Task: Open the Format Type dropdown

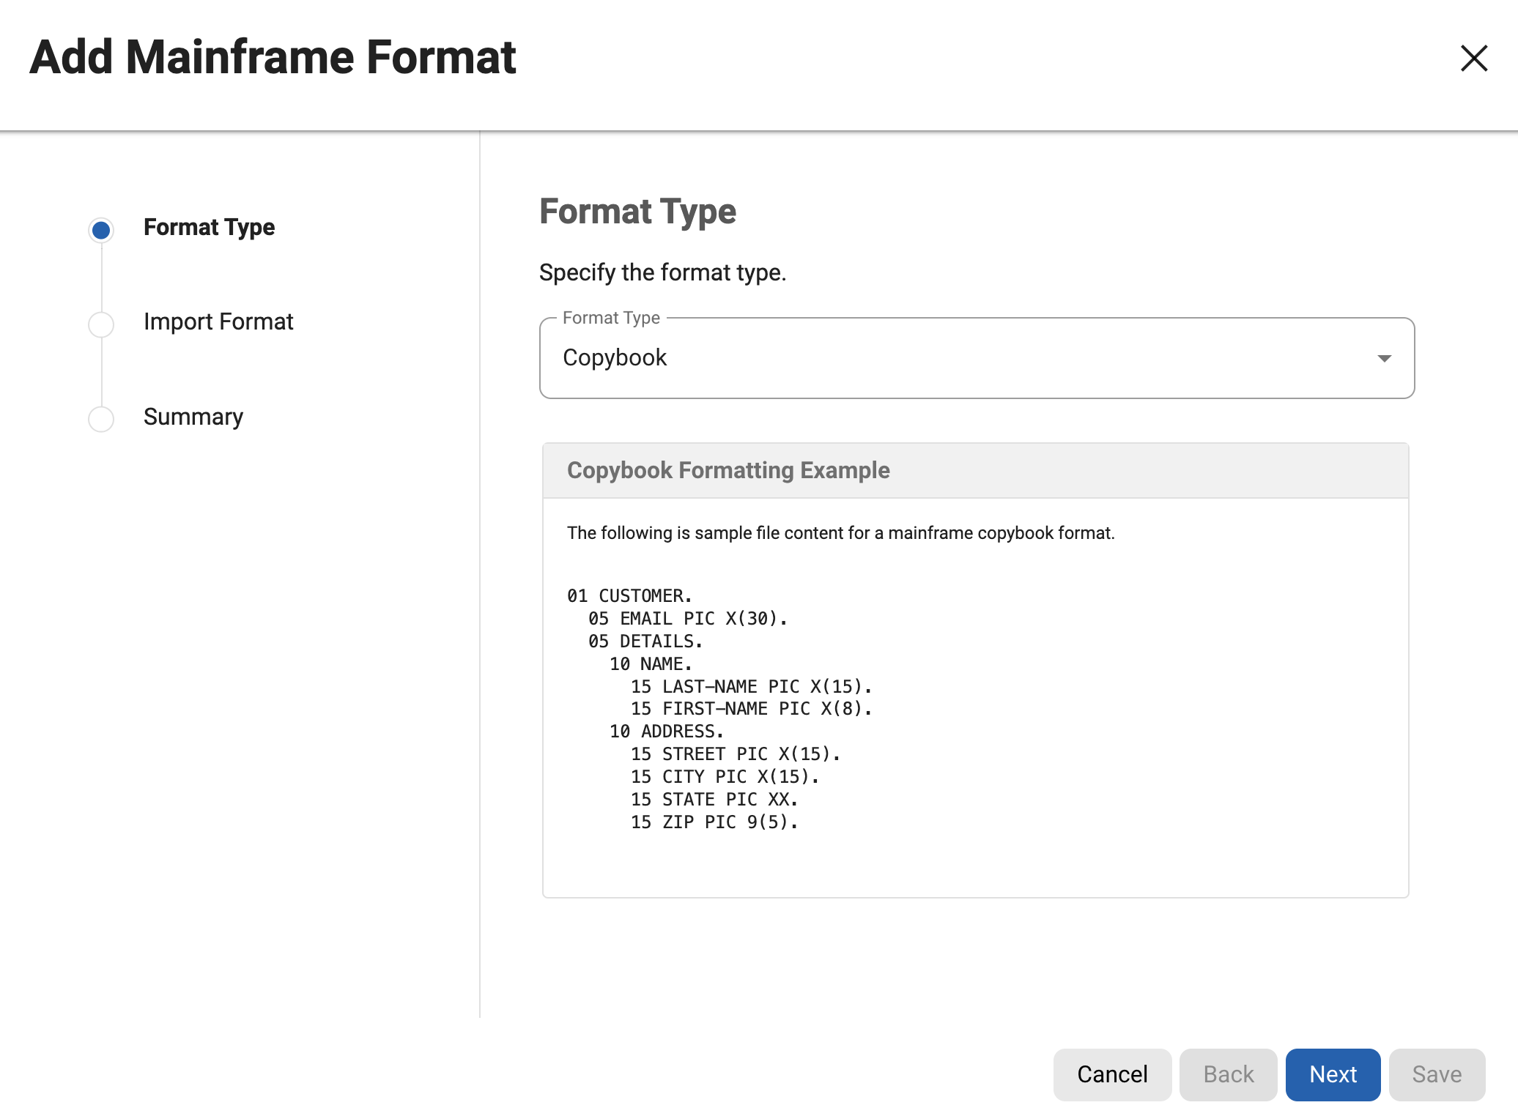Action: [x=974, y=358]
